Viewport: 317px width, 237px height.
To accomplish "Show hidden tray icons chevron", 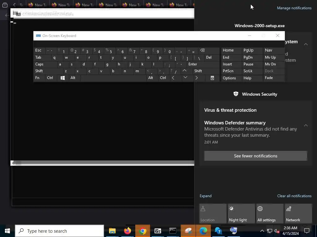I will 262,231.
